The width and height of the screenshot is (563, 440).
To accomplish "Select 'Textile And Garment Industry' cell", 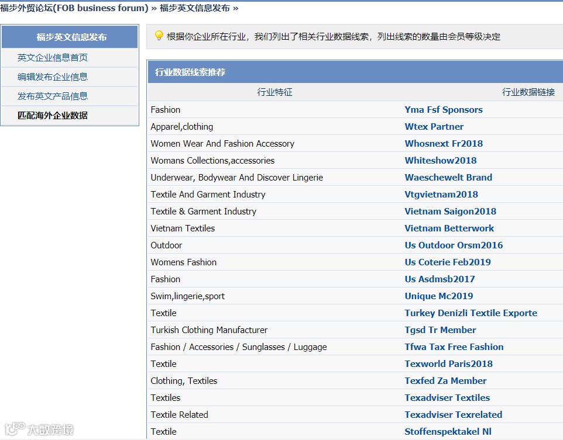I will [x=208, y=195].
